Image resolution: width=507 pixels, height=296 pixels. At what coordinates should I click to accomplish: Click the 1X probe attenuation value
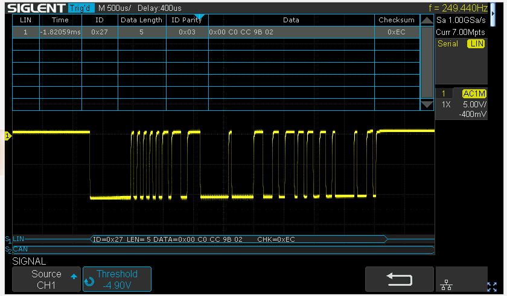point(446,104)
